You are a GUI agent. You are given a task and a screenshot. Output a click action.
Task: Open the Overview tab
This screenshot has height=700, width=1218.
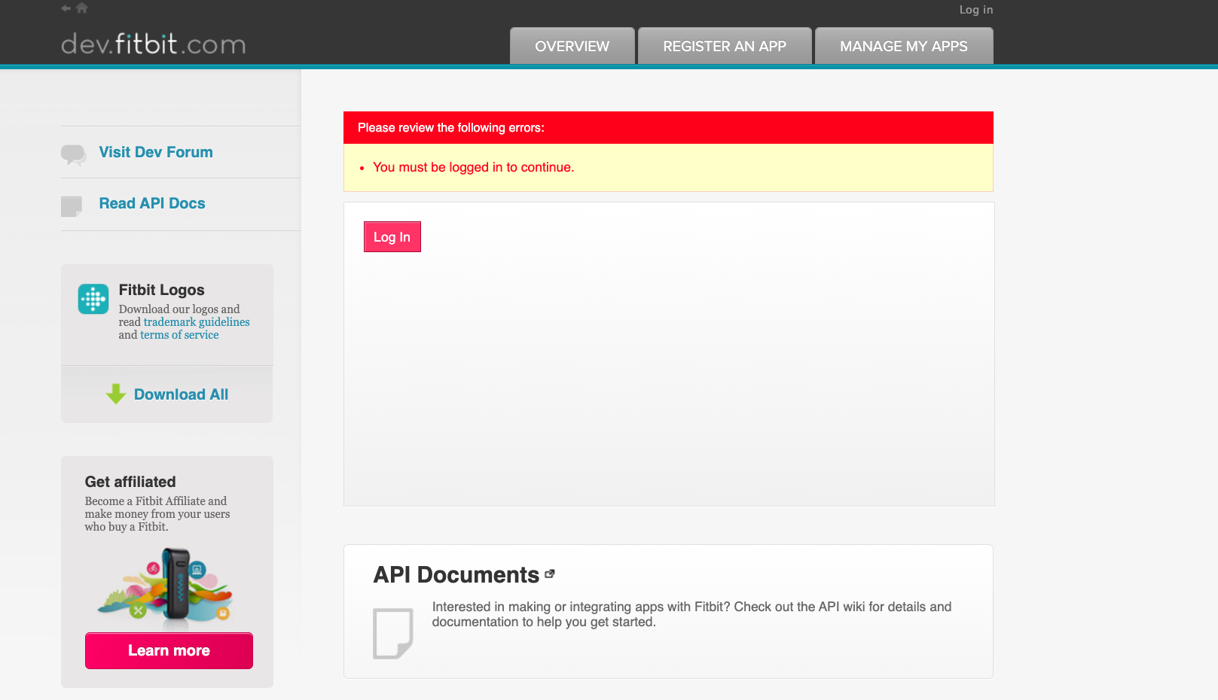pos(572,47)
